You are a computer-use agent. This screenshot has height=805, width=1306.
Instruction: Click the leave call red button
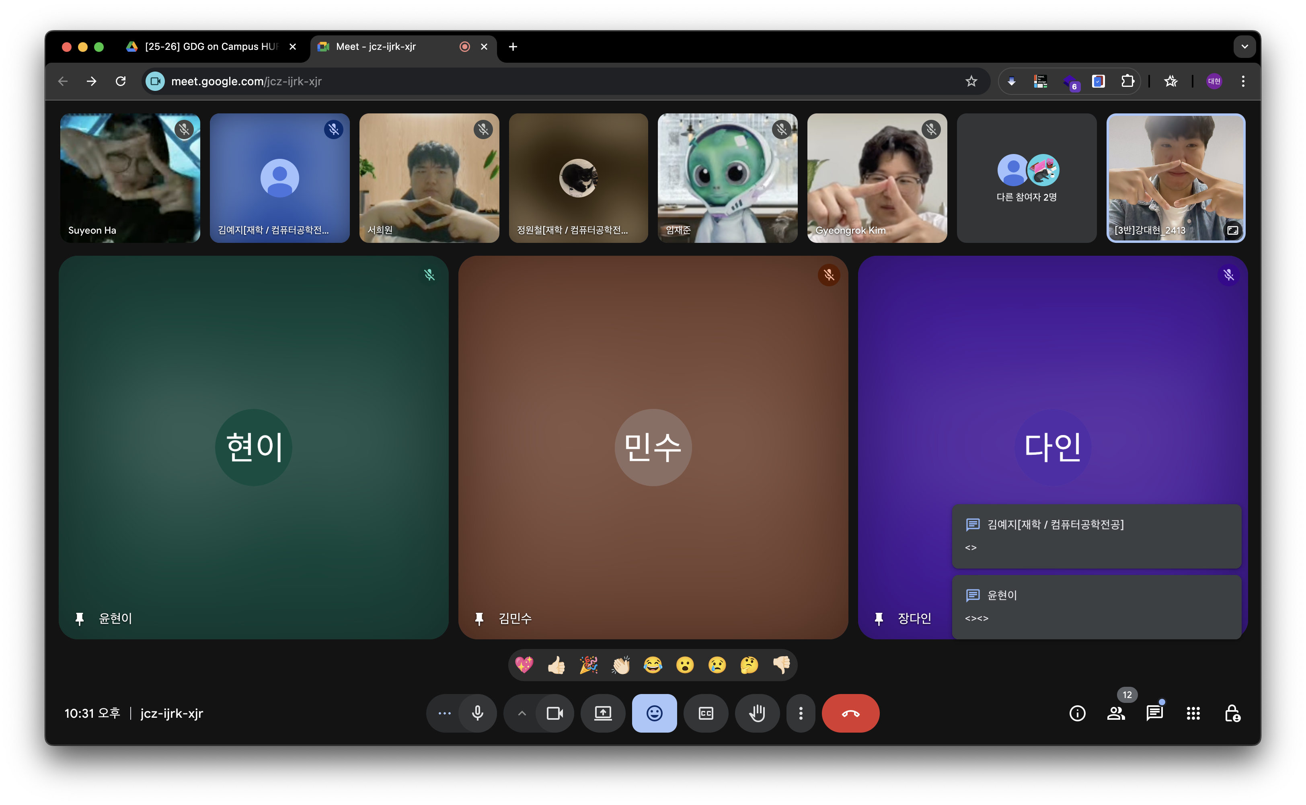850,713
